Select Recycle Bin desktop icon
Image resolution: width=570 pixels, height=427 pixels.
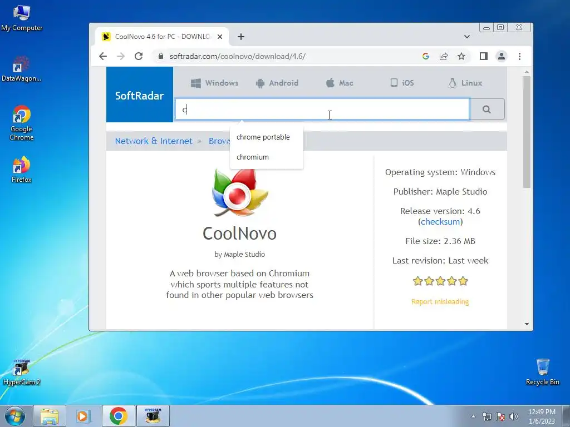coord(542,372)
